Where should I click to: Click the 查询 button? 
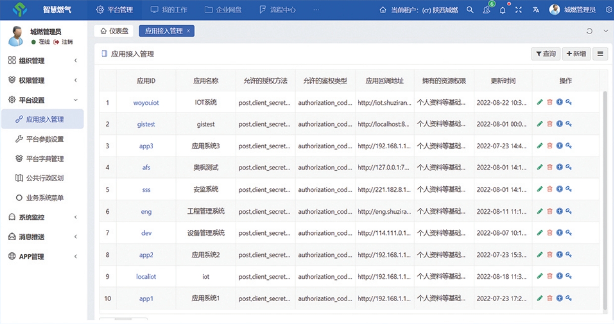point(545,54)
